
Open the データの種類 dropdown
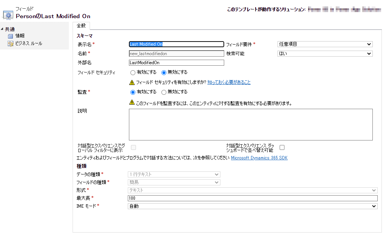[174, 174]
